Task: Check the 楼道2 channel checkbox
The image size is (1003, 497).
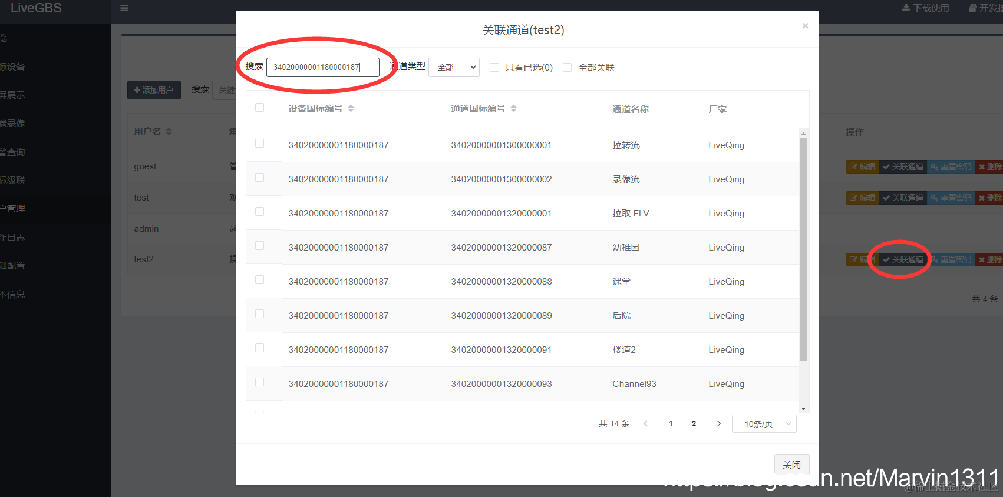Action: [x=259, y=348]
